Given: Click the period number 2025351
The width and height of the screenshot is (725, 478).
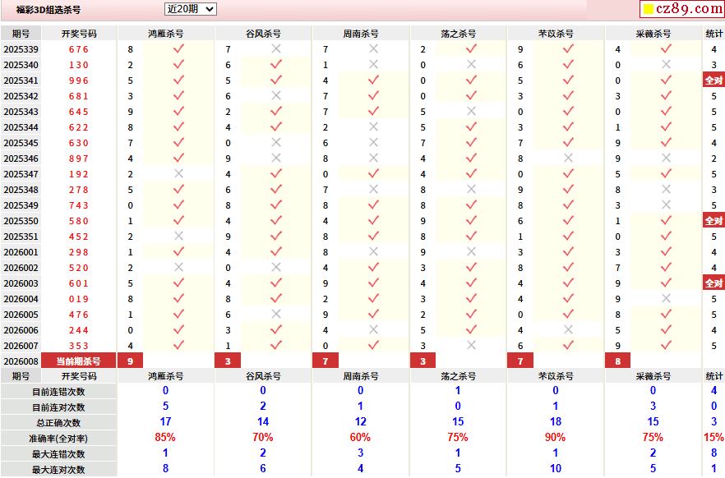Looking at the screenshot, I should (21, 237).
